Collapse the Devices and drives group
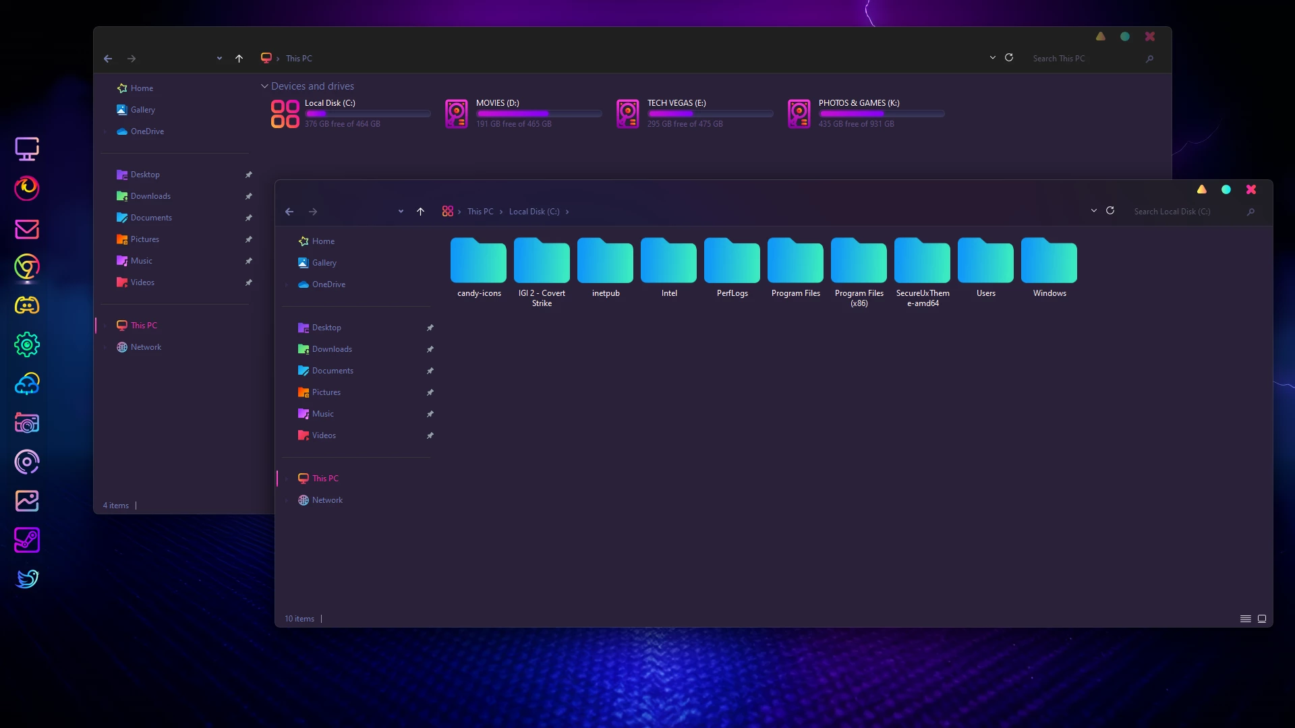1295x728 pixels. point(264,86)
